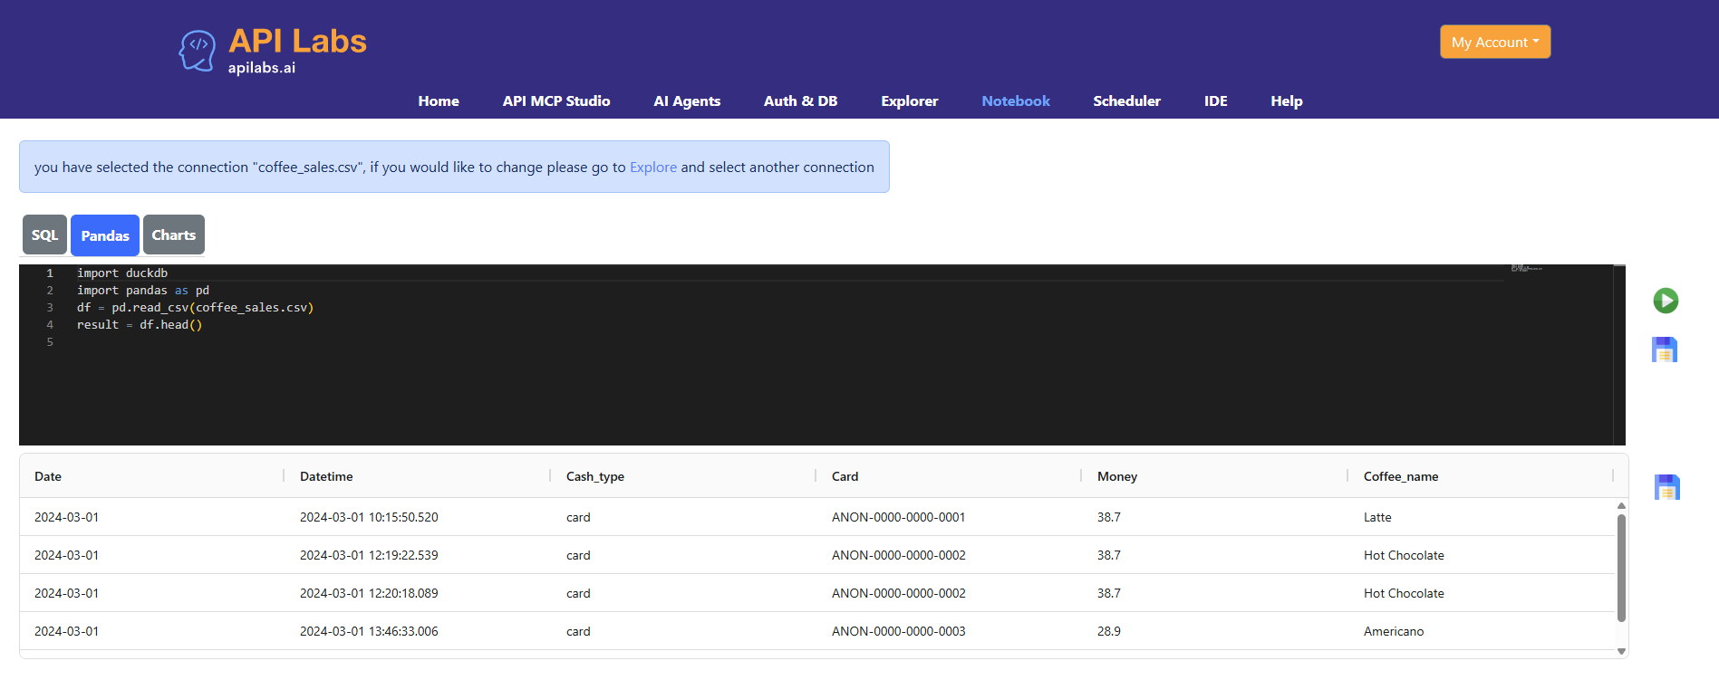Screen dimensions: 1719x680
Task: Sort by the Date column header
Action: [x=48, y=476]
